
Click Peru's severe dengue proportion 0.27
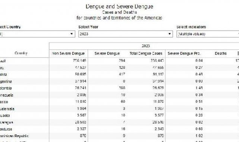click(199, 68)
